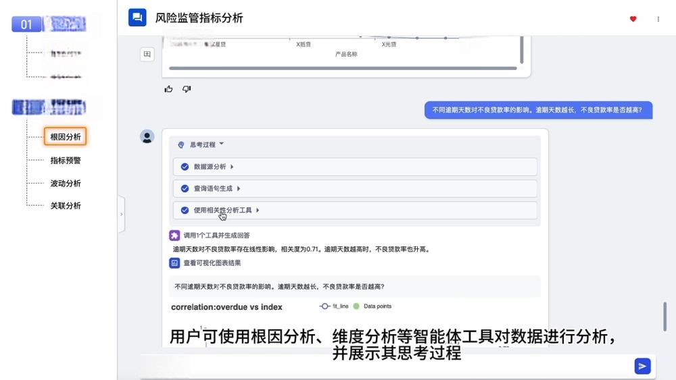676x380 pixels.
Task: Click the thumbs-up like icon
Action: click(168, 89)
